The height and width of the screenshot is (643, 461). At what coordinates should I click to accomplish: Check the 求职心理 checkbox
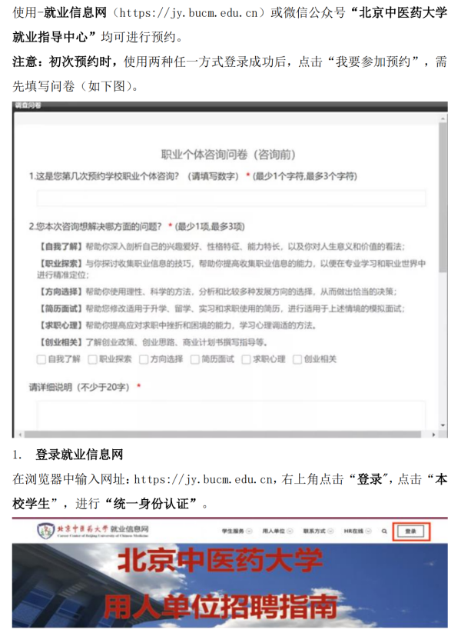(x=246, y=358)
